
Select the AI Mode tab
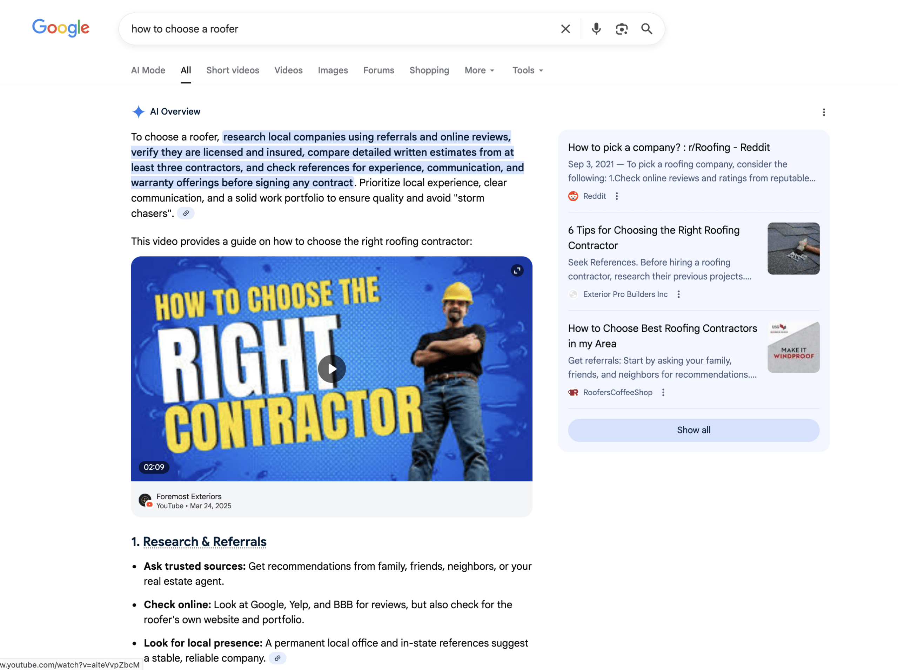[x=148, y=70]
